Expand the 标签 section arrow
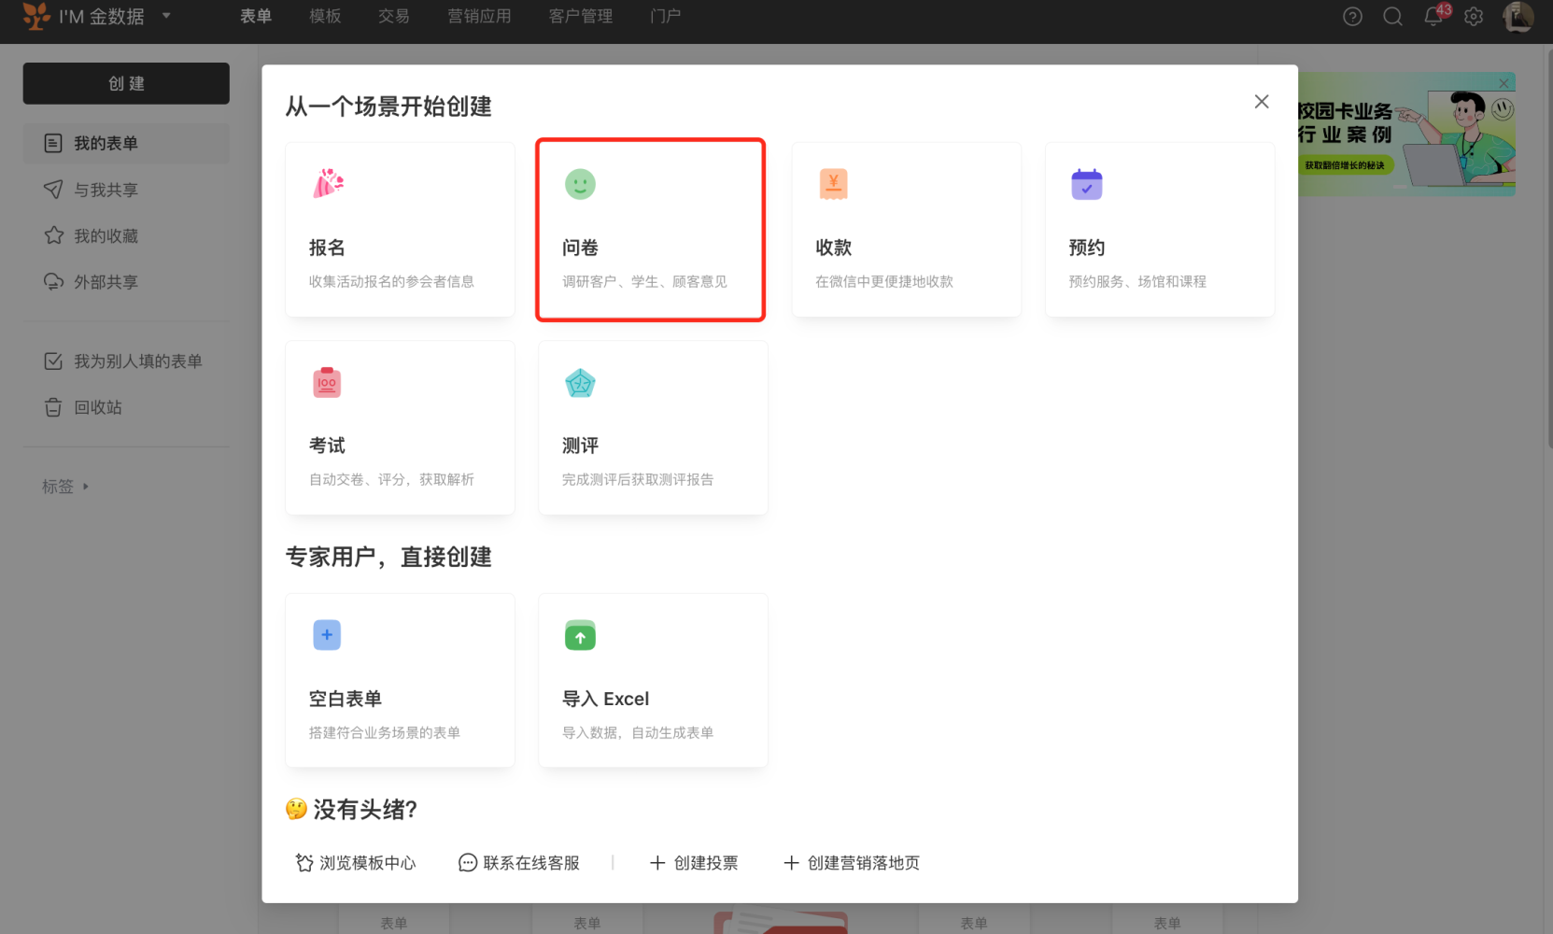This screenshot has width=1553, height=934. 86,487
